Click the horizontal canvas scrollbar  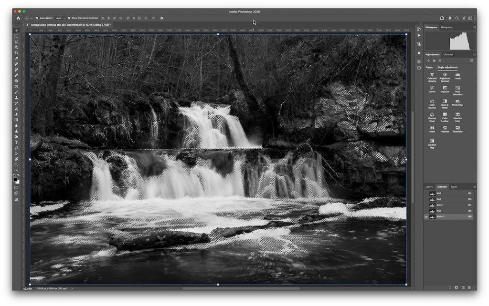tap(241, 288)
